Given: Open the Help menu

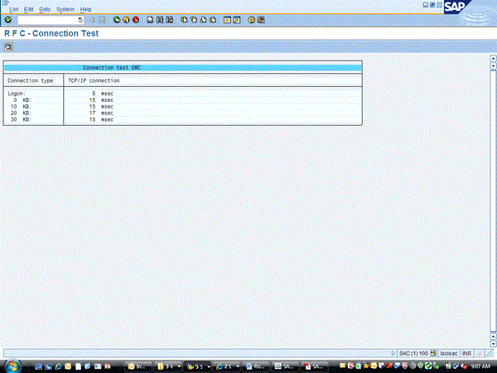Looking at the screenshot, I should point(85,8).
